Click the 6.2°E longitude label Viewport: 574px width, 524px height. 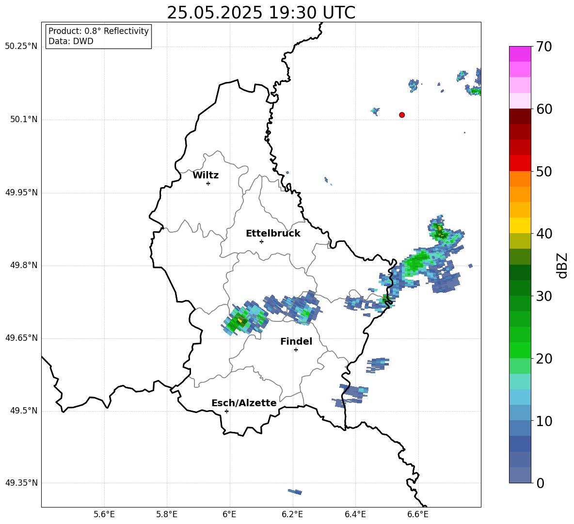pos(292,514)
